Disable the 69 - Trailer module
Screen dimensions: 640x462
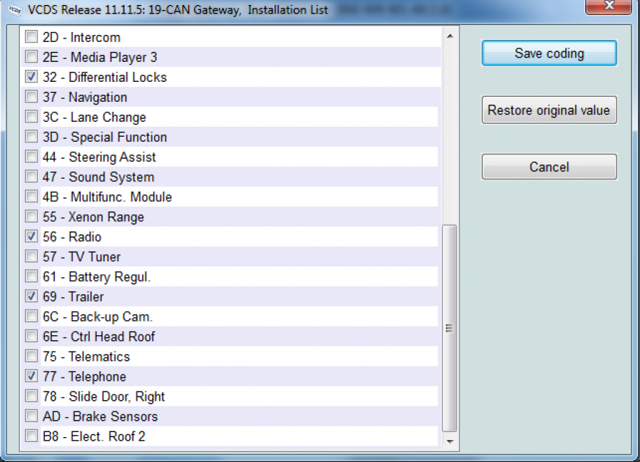pyautogui.click(x=31, y=296)
